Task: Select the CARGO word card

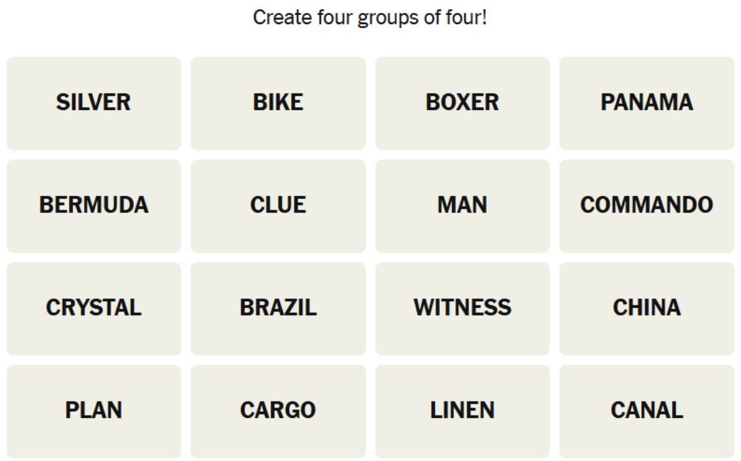Action: (278, 410)
